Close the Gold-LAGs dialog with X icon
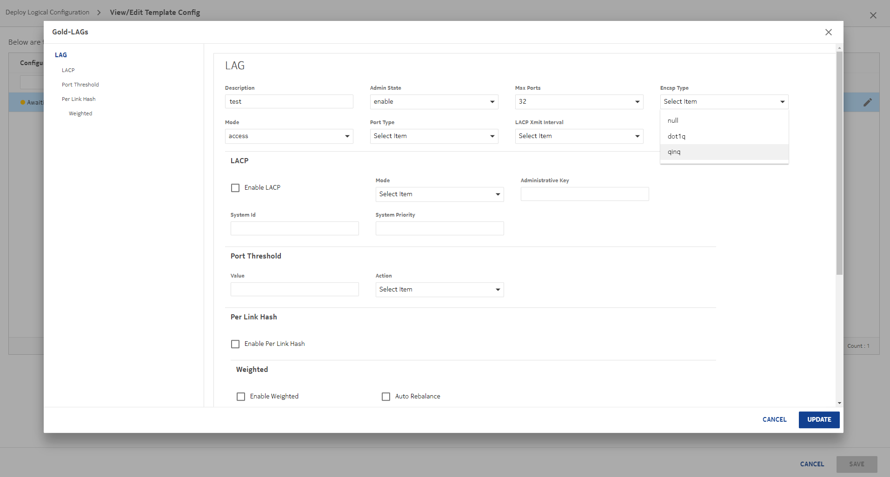The width and height of the screenshot is (890, 477). [828, 32]
